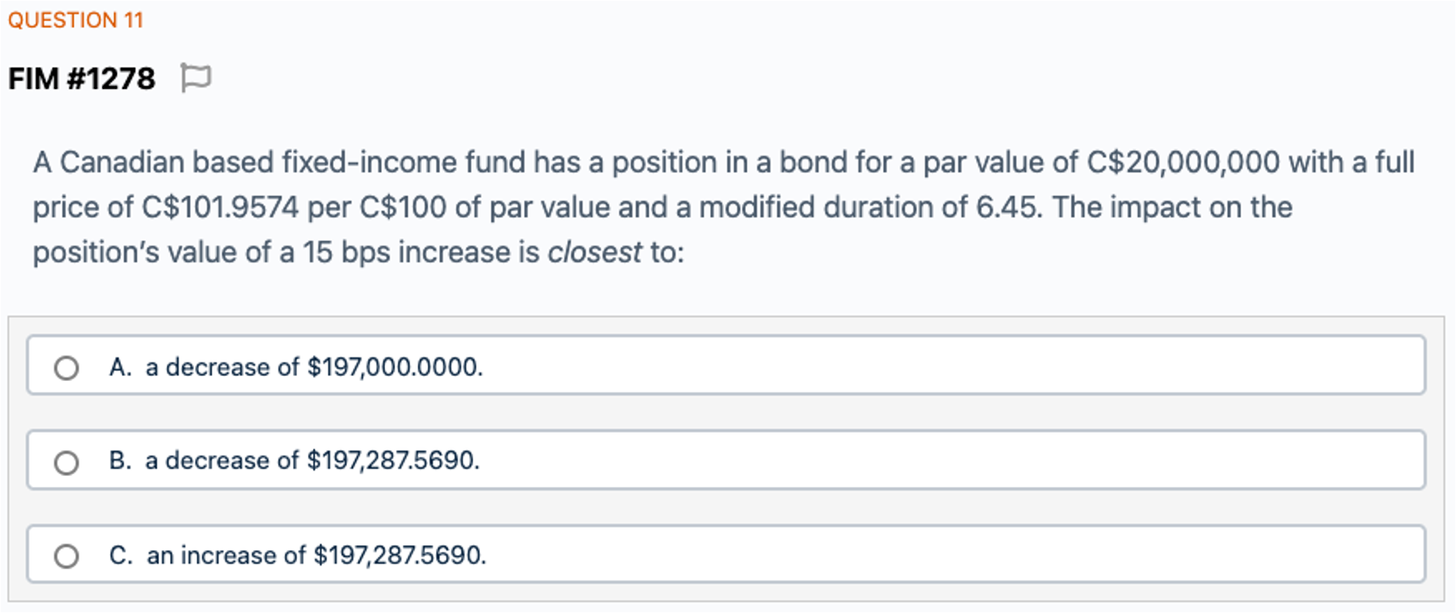Flag question FIM #1278 with flag icon
Viewport: 1456px width, 613px height.
196,78
